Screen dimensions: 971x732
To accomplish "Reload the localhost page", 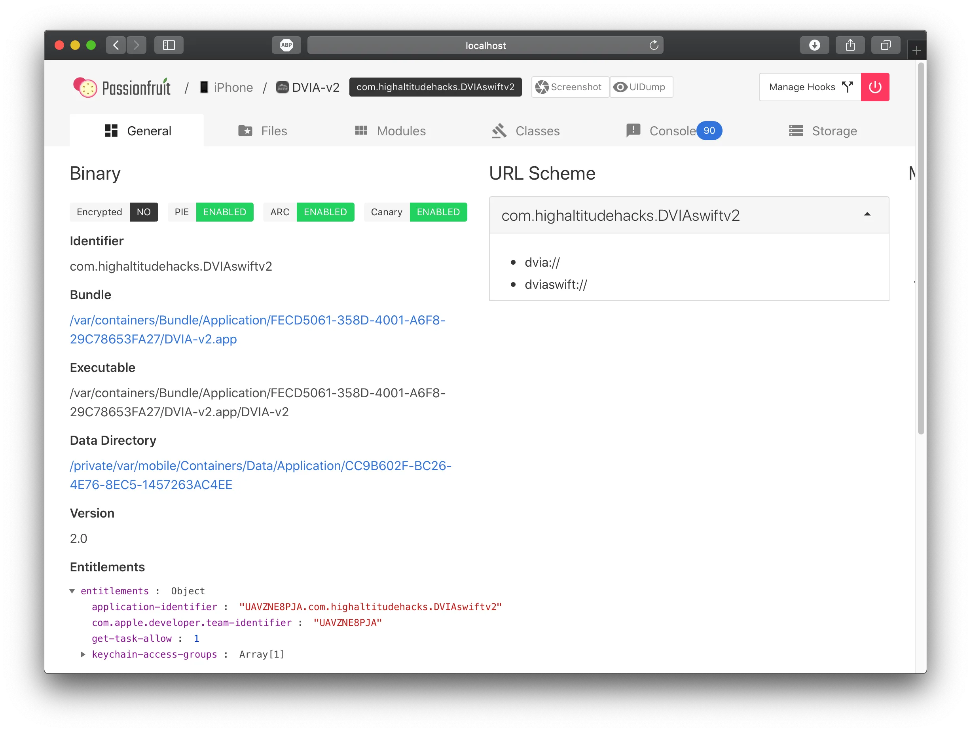I will [x=653, y=45].
